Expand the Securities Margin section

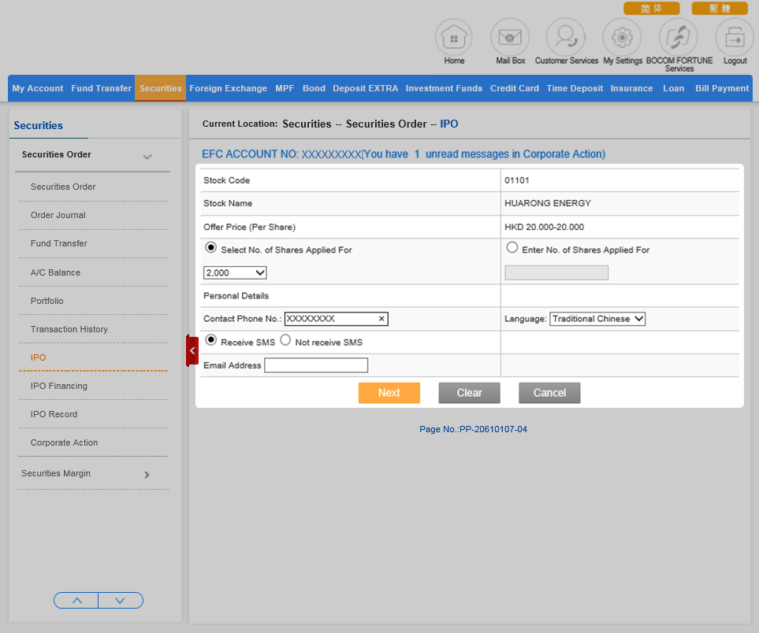147,475
